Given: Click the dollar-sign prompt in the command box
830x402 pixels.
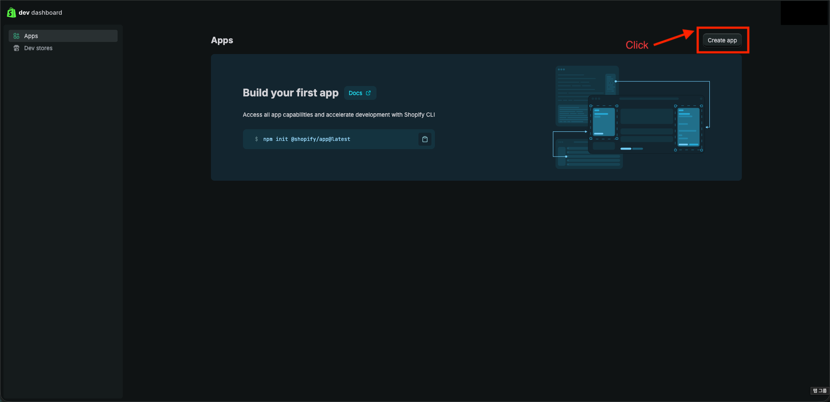Looking at the screenshot, I should (256, 139).
